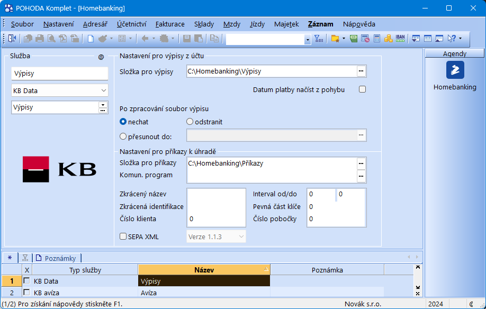Expand the help cursor dropdown arrow
Viewport: 486px width, 309px height.
pyautogui.click(x=460, y=39)
